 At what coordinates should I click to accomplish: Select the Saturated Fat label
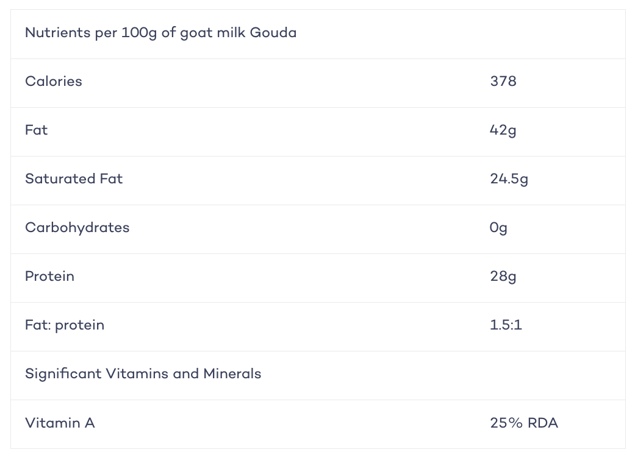[74, 178]
